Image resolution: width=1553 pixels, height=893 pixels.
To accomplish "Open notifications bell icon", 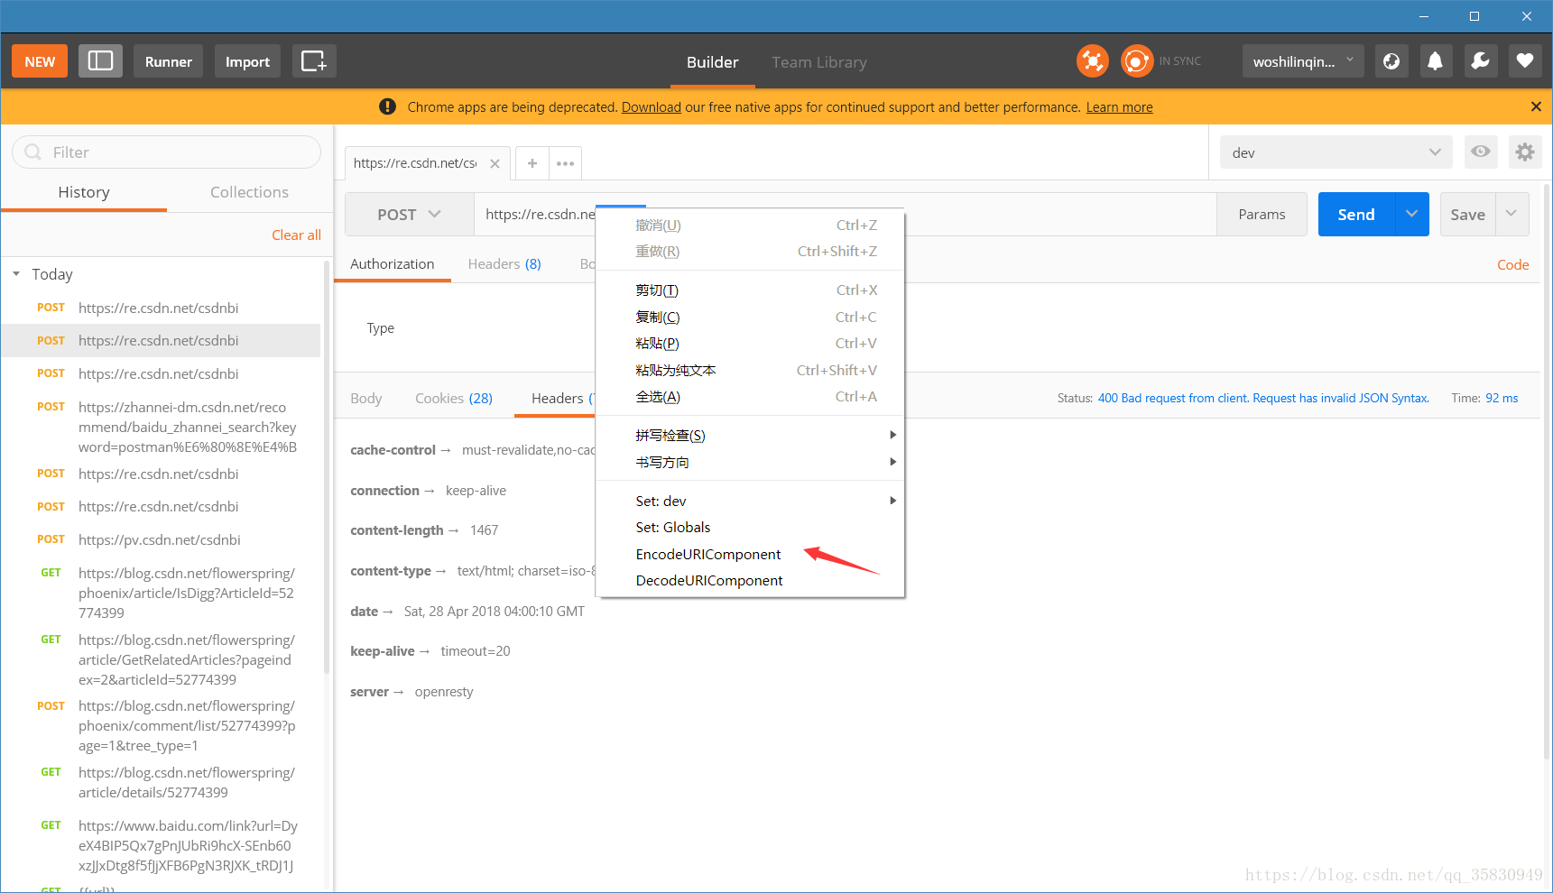I will 1435,61.
